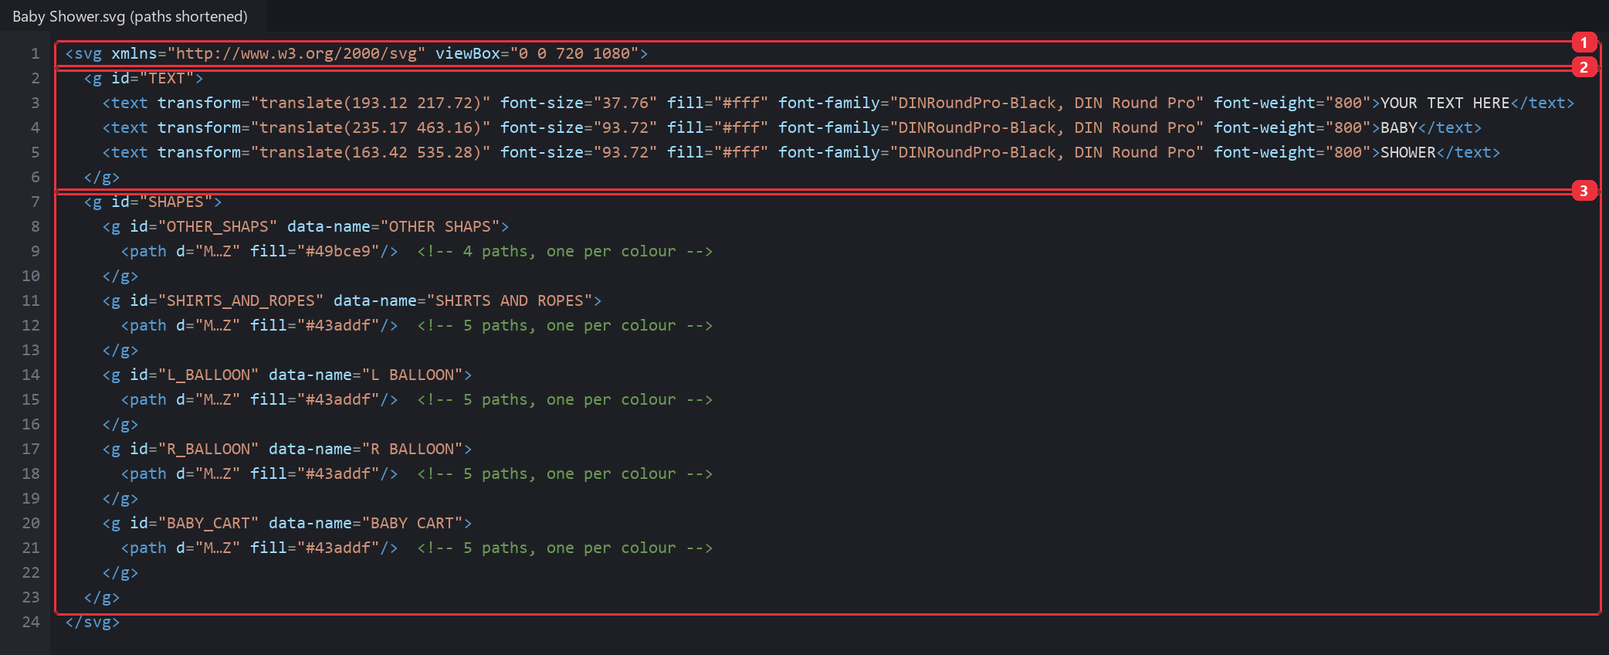Click line number 14 in the gutter

(31, 375)
